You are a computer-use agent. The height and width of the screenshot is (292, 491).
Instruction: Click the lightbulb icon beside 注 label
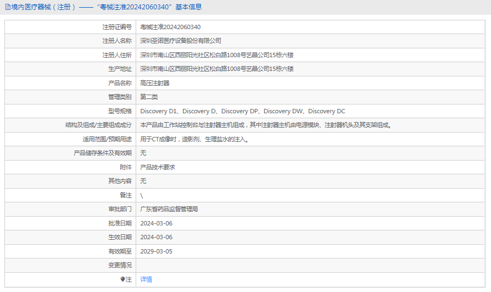tap(122, 279)
